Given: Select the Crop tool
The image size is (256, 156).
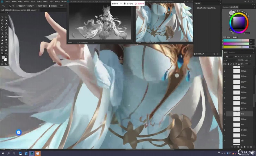Looking at the screenshot, I should (2, 24).
